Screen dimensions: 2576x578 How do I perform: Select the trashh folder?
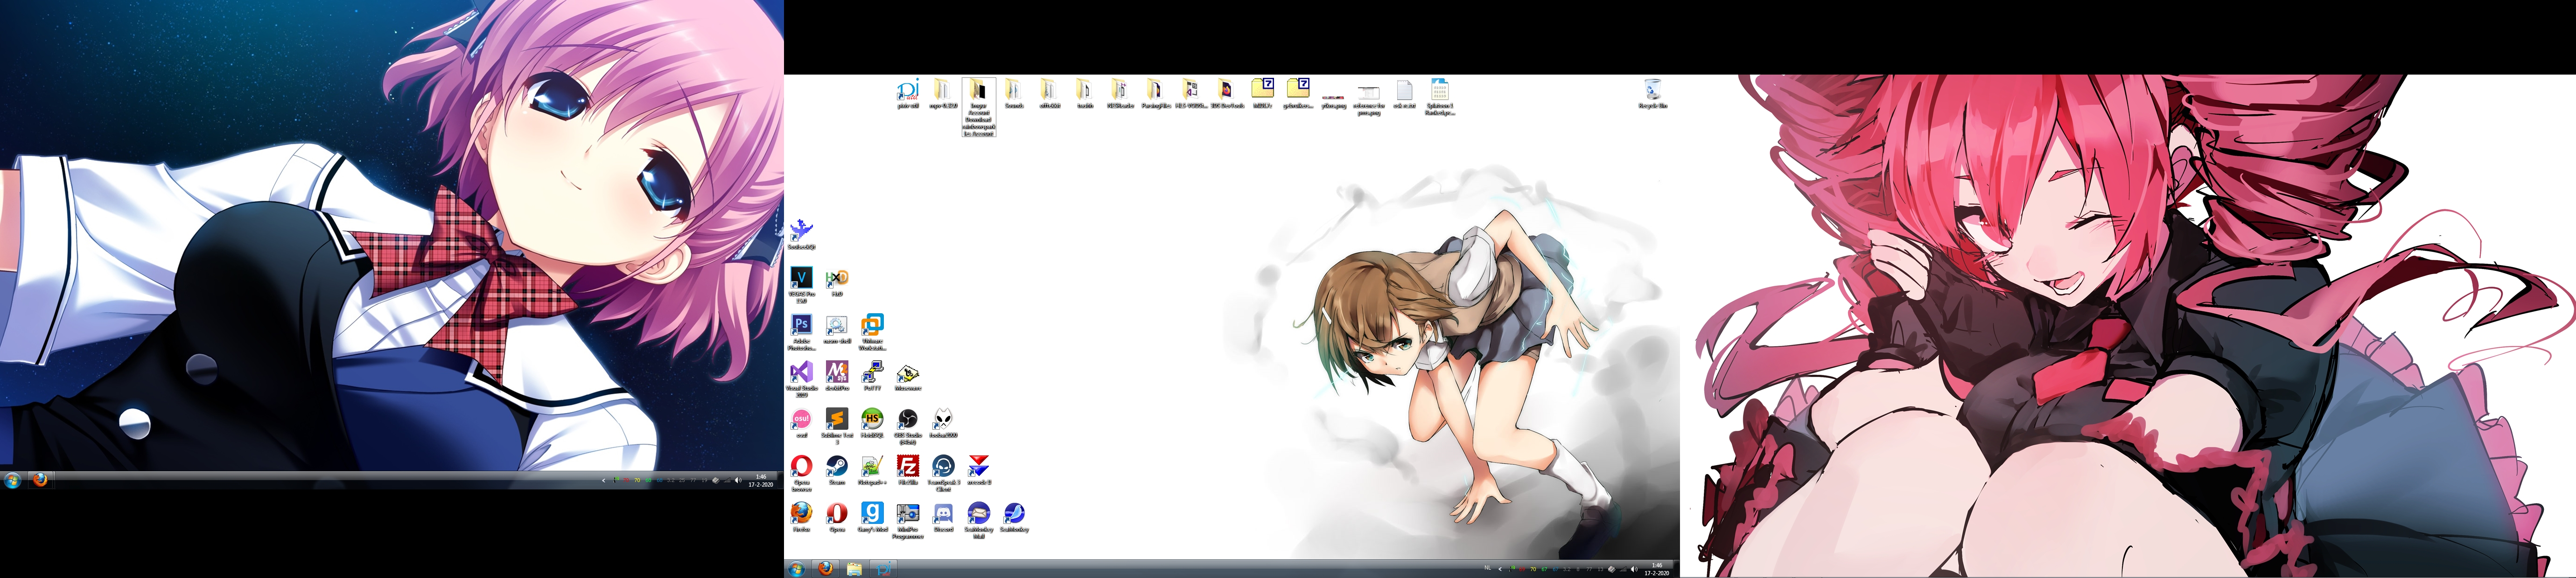1085,93
